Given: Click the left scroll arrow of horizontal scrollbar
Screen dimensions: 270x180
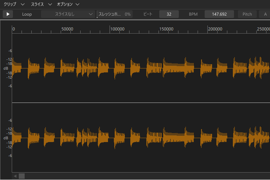Looking at the screenshot, I should tap(15, 176).
